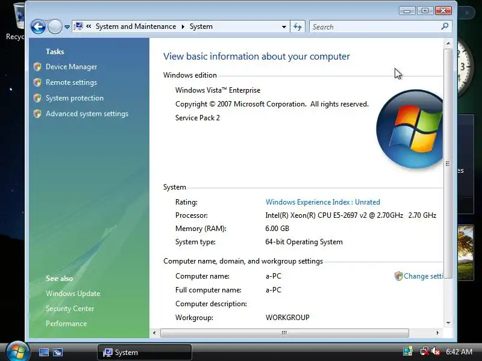This screenshot has height=361, width=482.
Task: Click the horizontal scrollbar thumb
Action: [x=284, y=333]
